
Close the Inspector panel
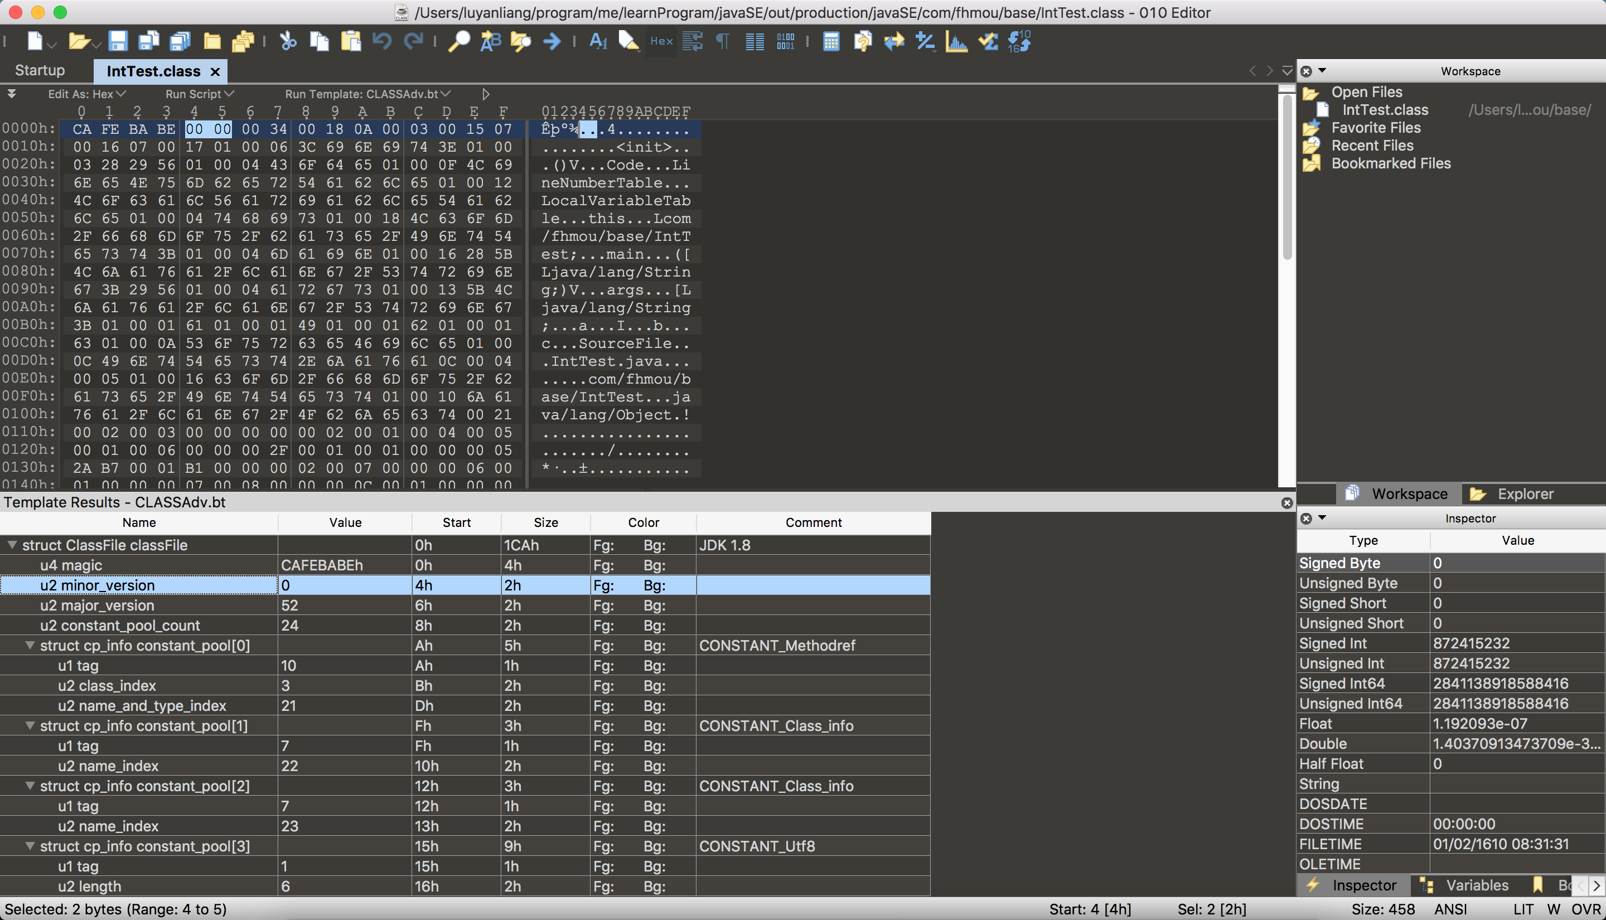pos(1307,519)
